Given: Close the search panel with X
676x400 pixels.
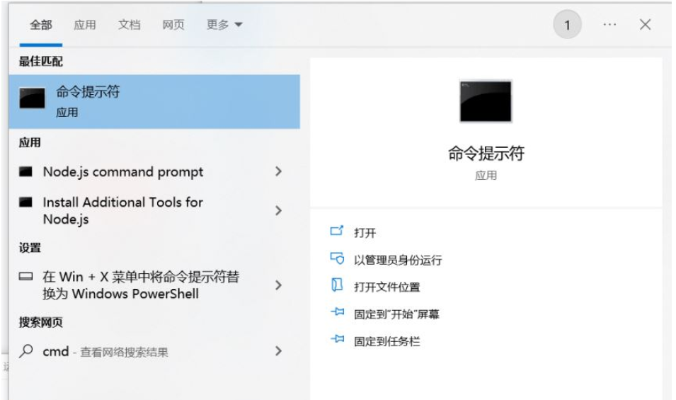Looking at the screenshot, I should (x=645, y=25).
